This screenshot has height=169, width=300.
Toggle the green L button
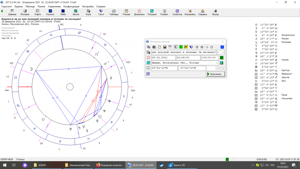point(180,47)
